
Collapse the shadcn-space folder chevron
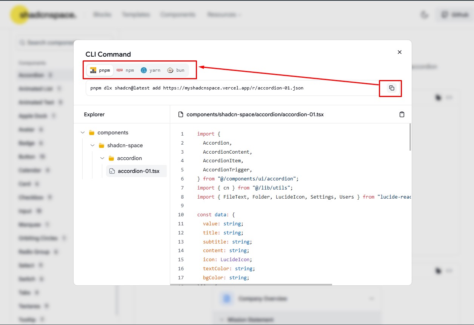click(x=92, y=145)
